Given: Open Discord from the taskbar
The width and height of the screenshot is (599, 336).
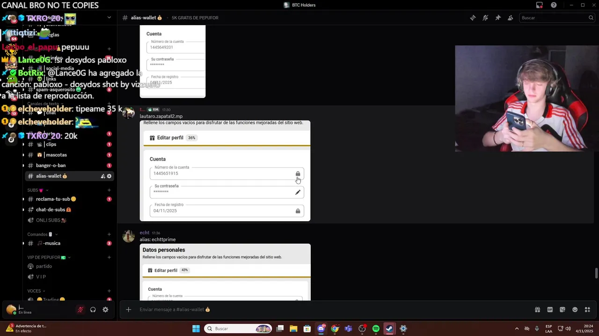Looking at the screenshot, I should (x=321, y=329).
